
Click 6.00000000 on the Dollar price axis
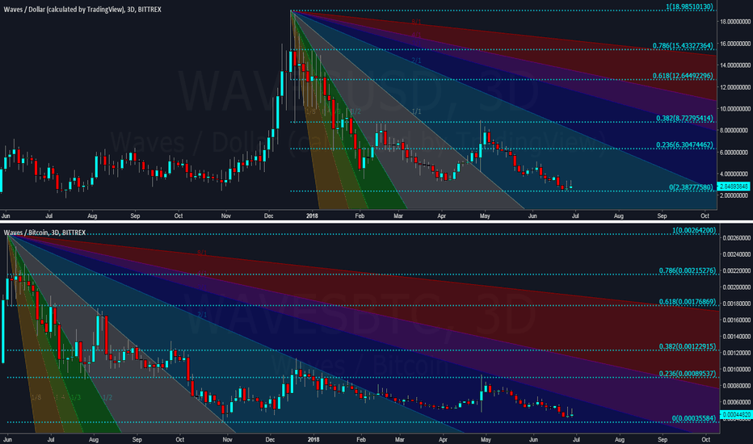tap(734, 152)
